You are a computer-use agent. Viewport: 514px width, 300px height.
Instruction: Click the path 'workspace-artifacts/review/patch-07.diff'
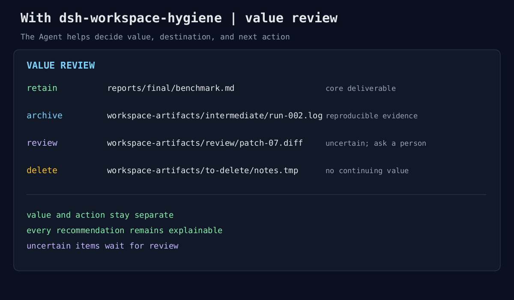tap(205, 143)
